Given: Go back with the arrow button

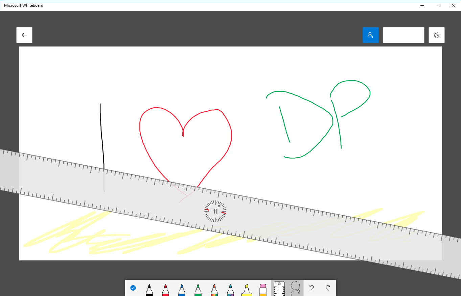Looking at the screenshot, I should tap(24, 35).
